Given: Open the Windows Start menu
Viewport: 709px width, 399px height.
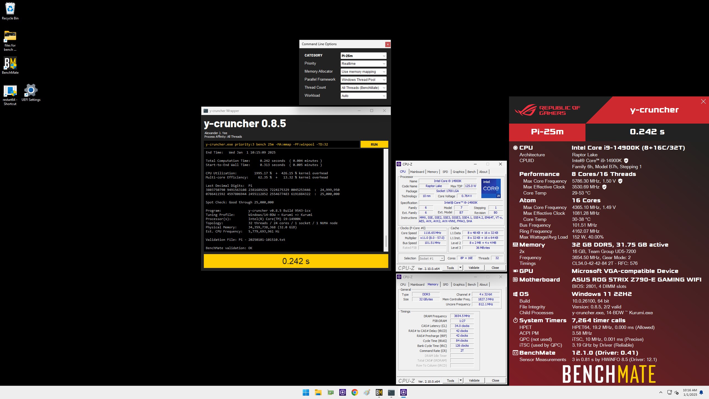Looking at the screenshot, I should pyautogui.click(x=306, y=392).
